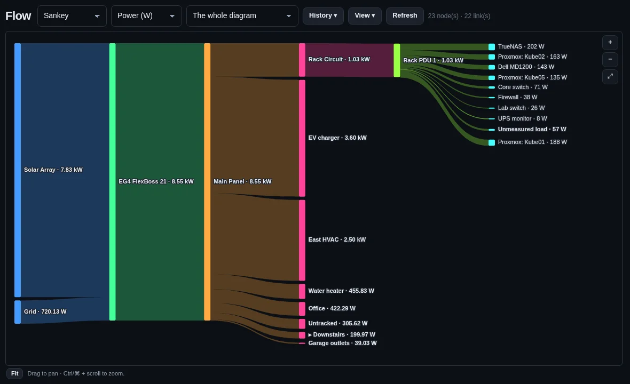Click the EV charger pink node bar
Image resolution: width=630 pixels, height=384 pixels.
click(x=302, y=138)
